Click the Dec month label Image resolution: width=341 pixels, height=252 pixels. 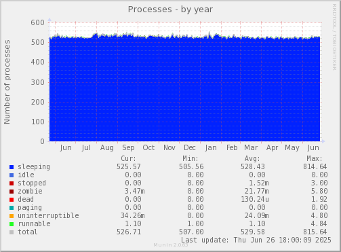click(190, 147)
